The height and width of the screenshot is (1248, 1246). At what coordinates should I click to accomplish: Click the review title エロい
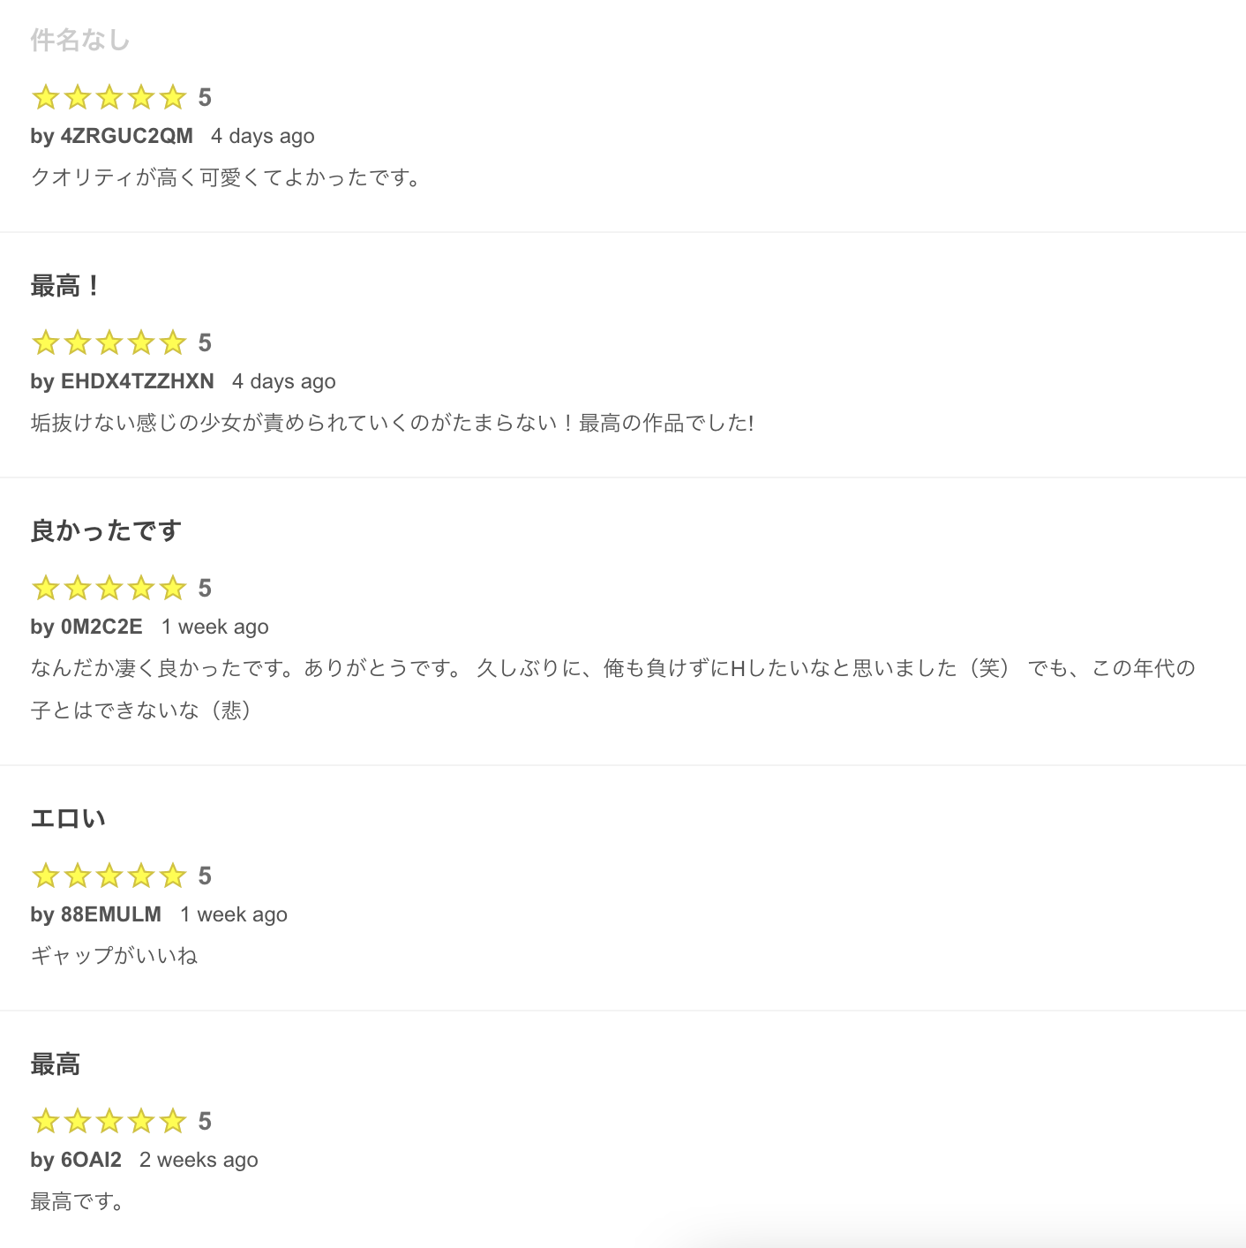[x=68, y=819]
